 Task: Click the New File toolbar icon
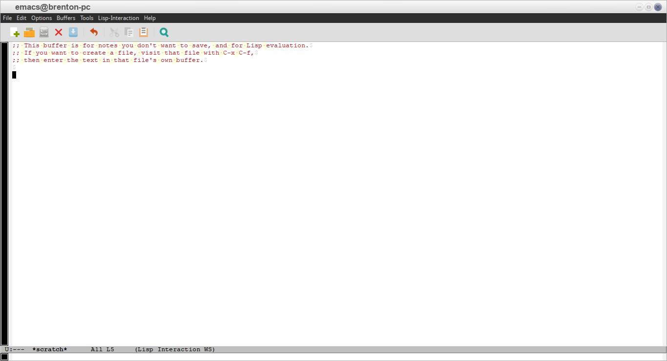pyautogui.click(x=15, y=33)
